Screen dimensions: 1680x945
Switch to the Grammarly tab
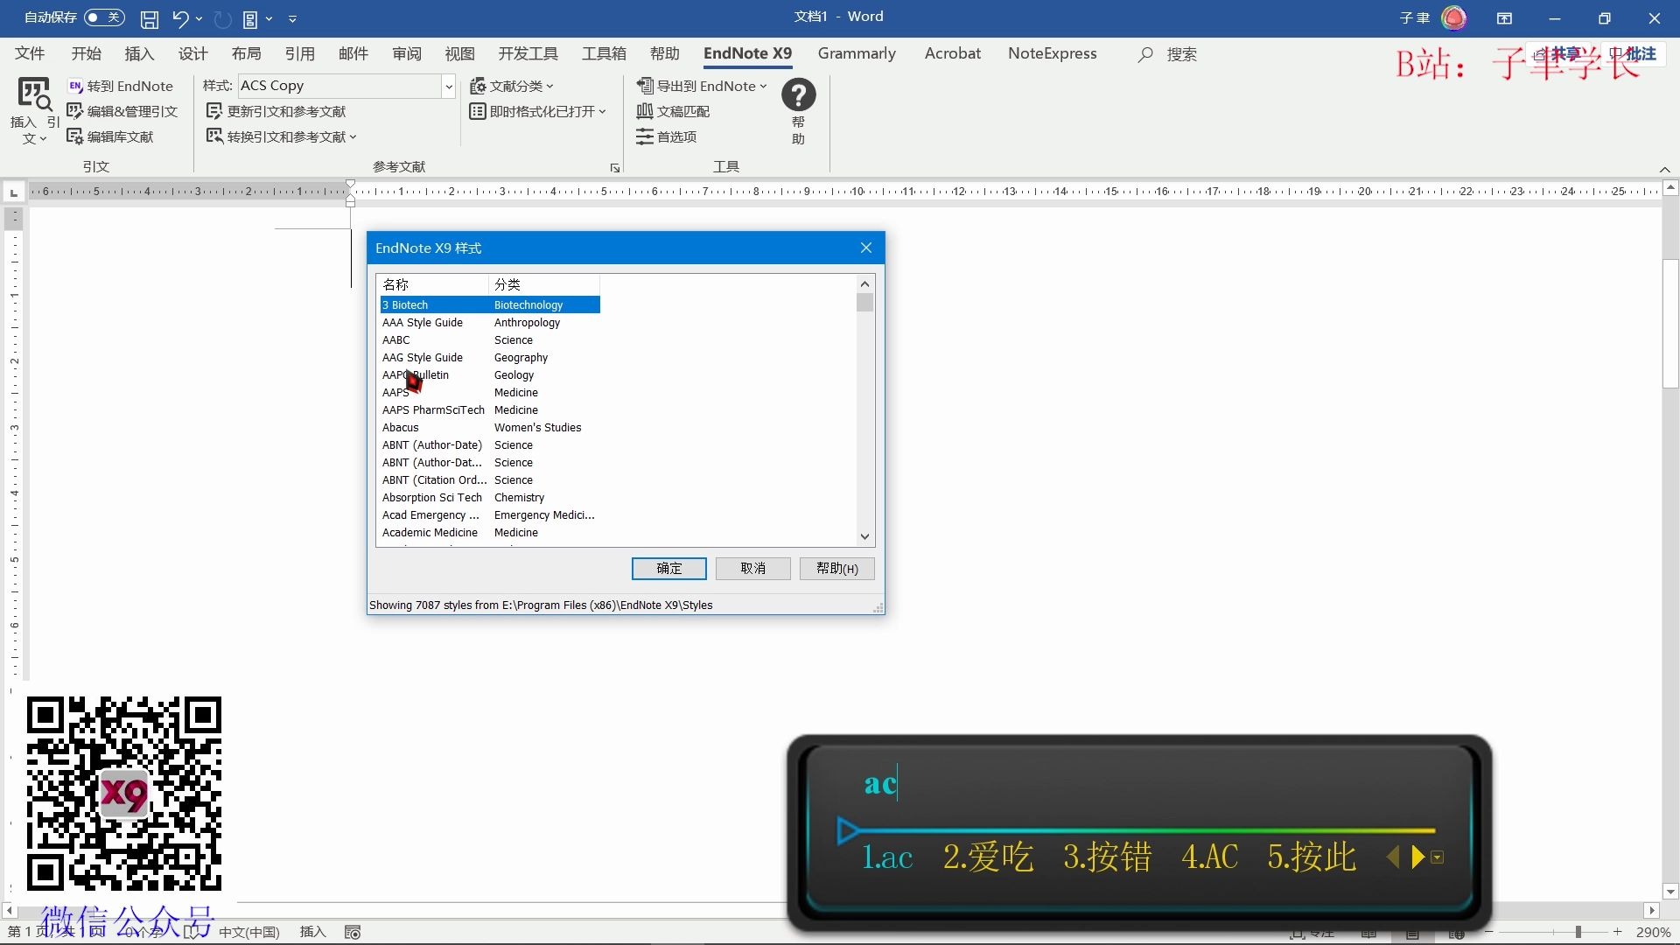point(857,53)
